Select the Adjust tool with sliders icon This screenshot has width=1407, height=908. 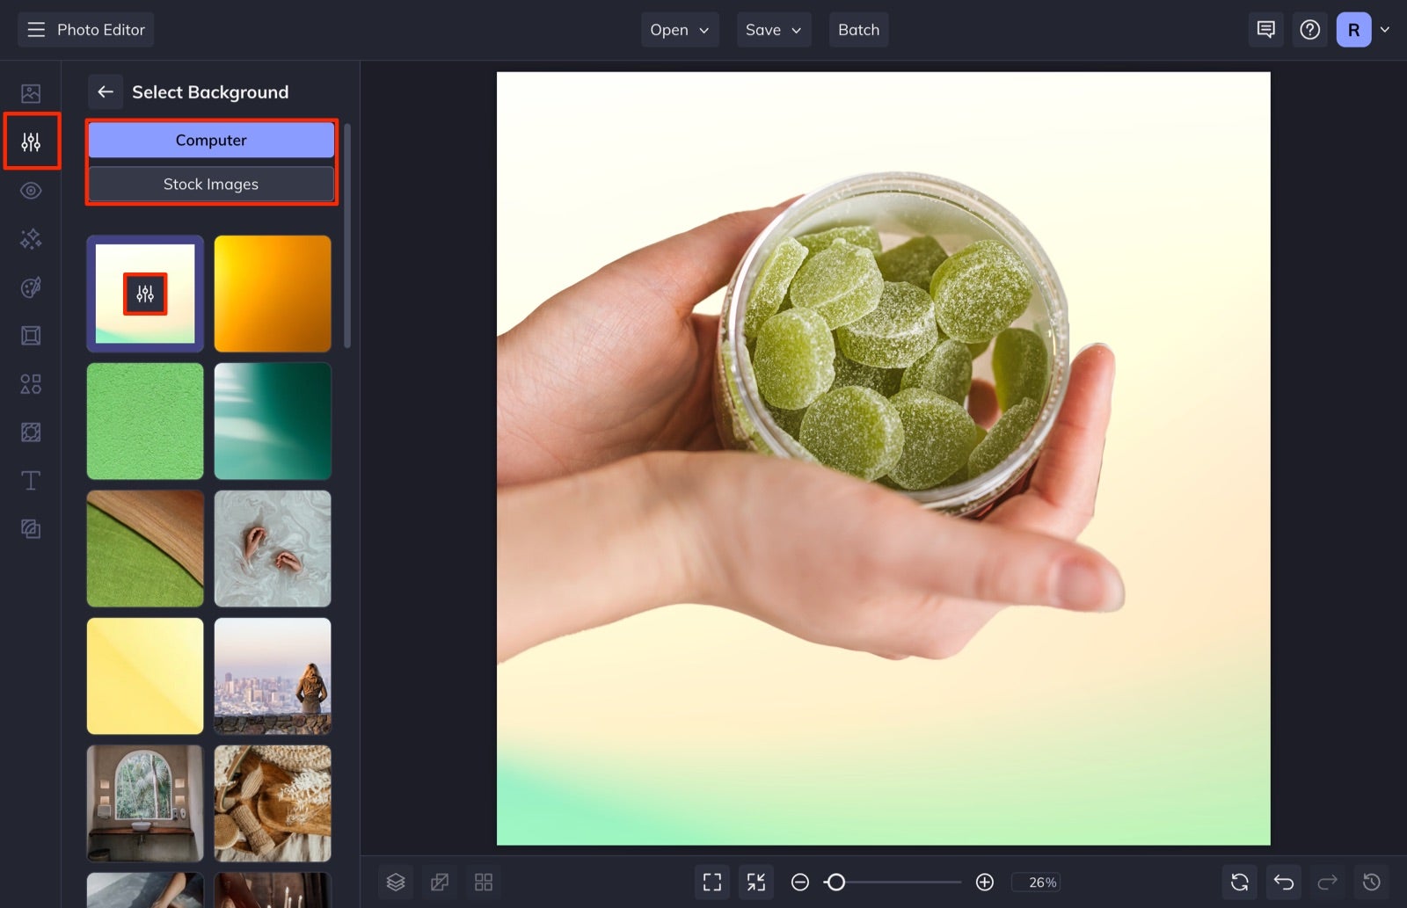point(31,141)
